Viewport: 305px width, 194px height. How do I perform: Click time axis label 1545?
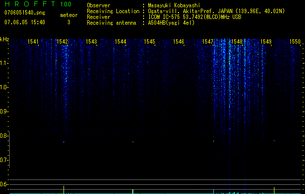149,42
